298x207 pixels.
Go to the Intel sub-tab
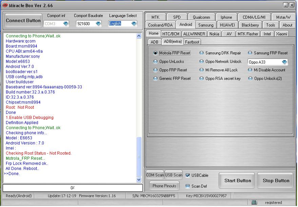click(x=267, y=34)
